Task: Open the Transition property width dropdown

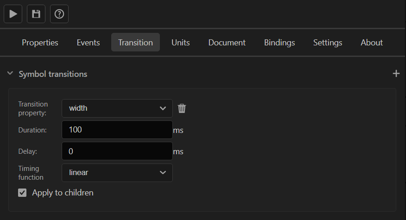Action: (117, 108)
